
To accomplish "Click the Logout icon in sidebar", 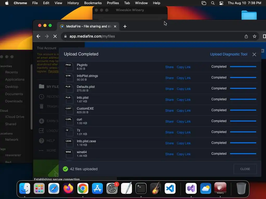I will (41, 131).
